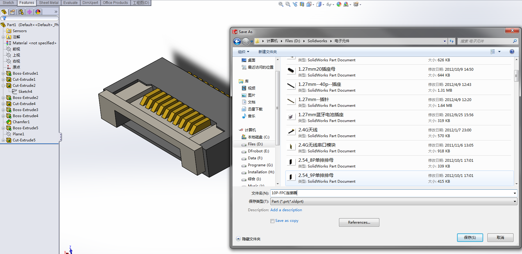Open the DisplayManager tab icon
The image size is (522, 254).
click(38, 12)
